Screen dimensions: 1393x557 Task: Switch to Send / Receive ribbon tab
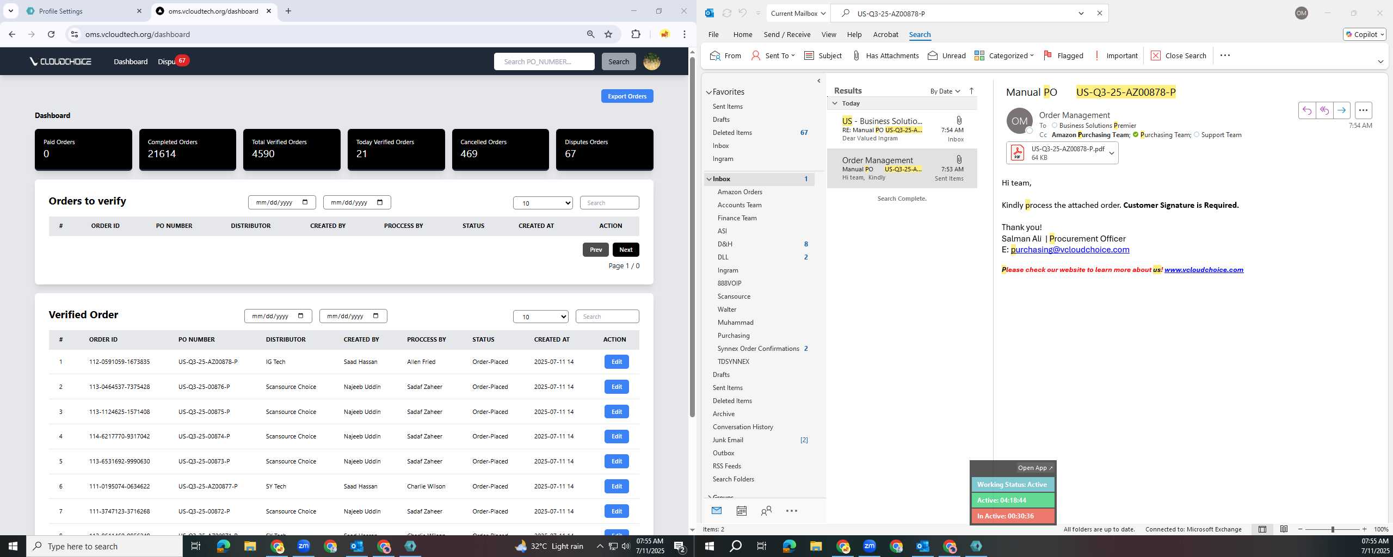pyautogui.click(x=787, y=34)
